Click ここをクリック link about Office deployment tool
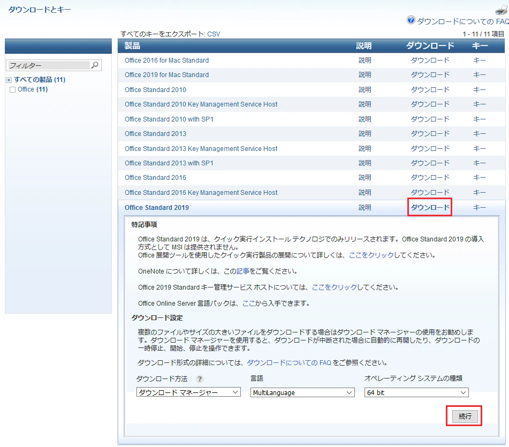This screenshot has height=447, width=509. pos(371,255)
